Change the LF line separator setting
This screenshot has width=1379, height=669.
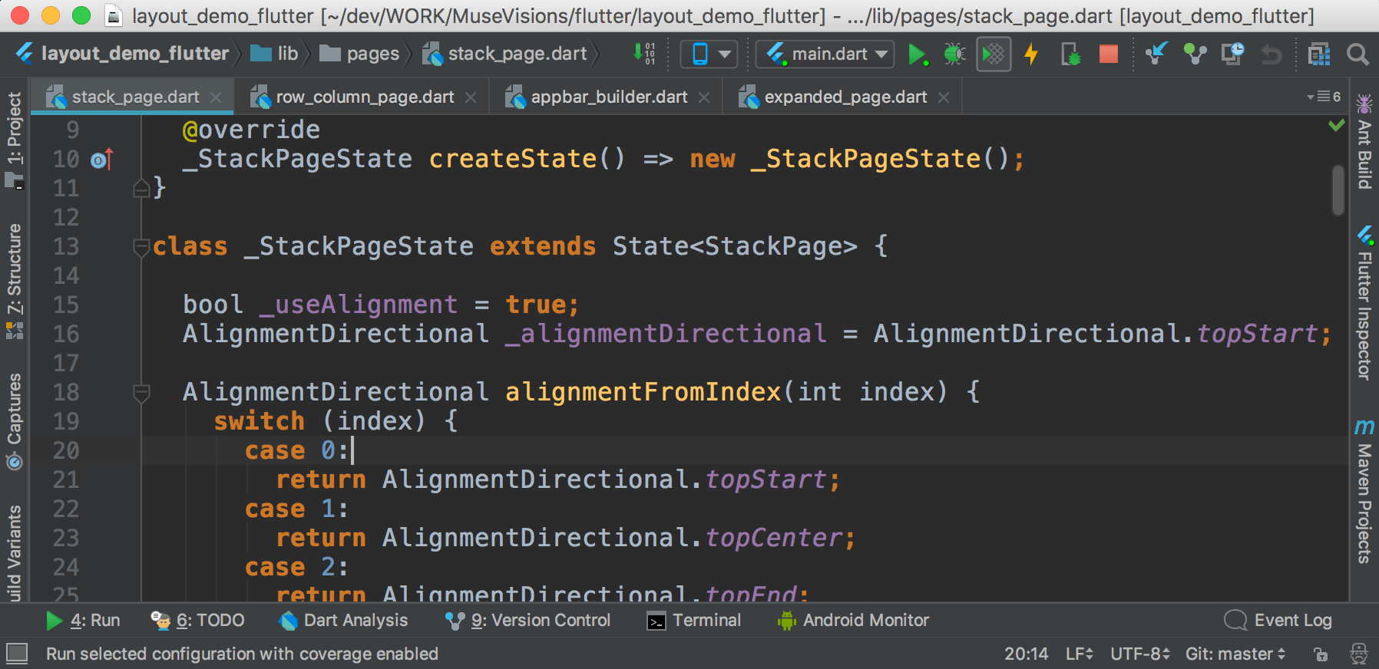tap(1079, 654)
